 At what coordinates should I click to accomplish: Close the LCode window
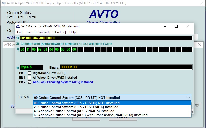point(188,26)
